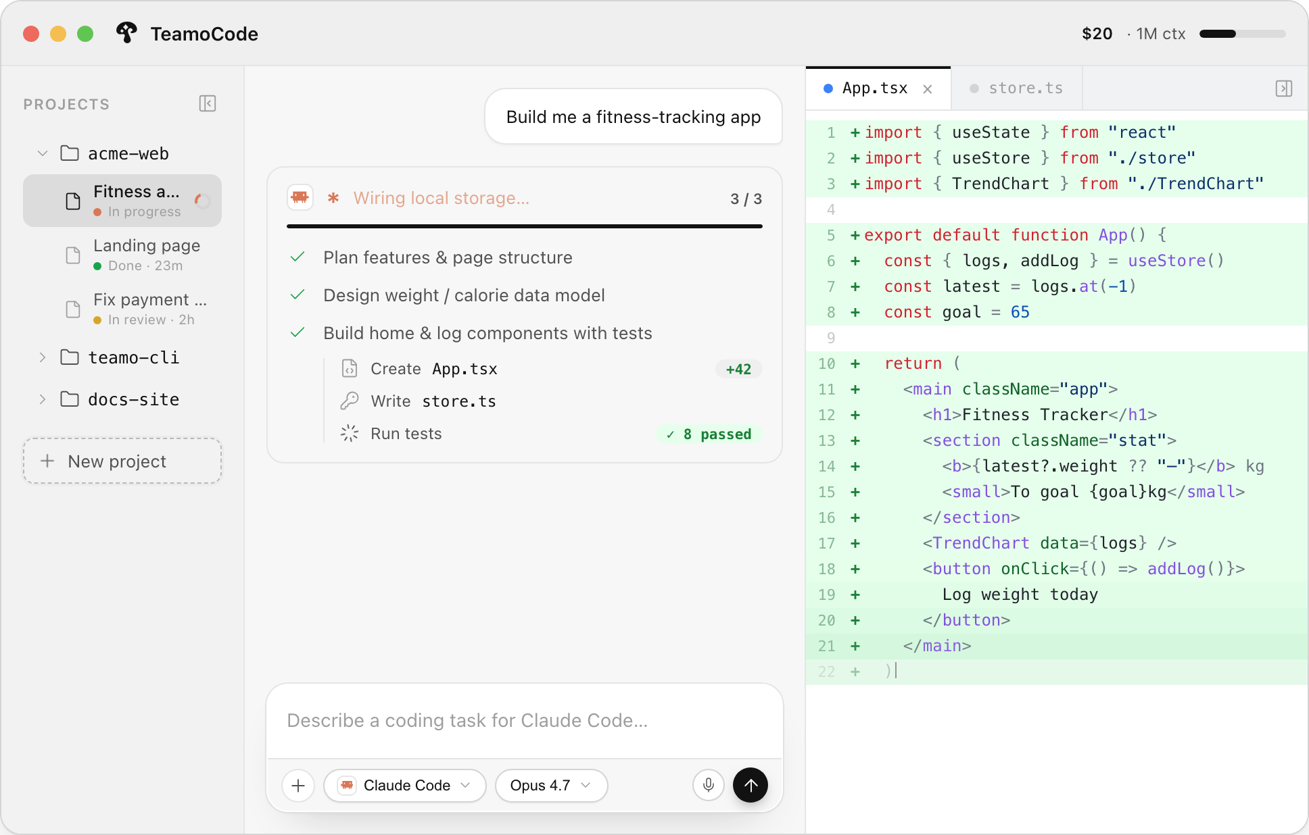Send the message with arrow button
The height and width of the screenshot is (835, 1309).
[751, 786]
